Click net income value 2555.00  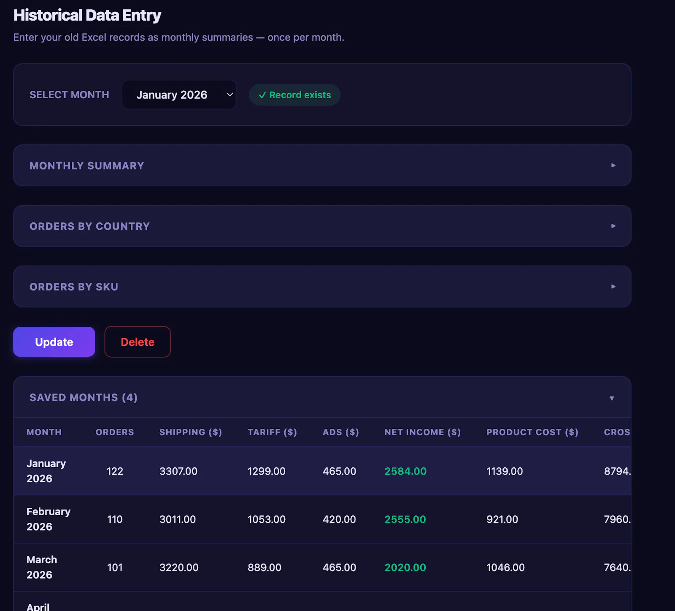tap(405, 519)
